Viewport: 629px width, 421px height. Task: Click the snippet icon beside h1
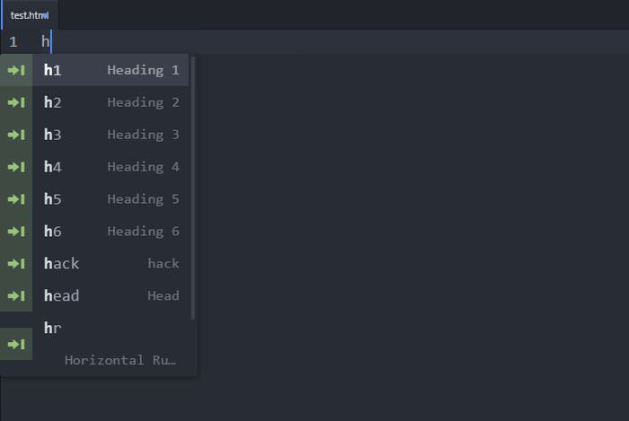(16, 71)
